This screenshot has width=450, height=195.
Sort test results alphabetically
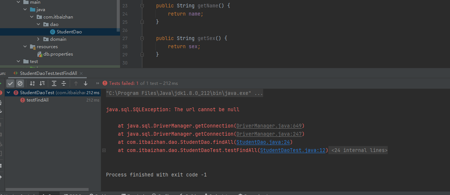(x=32, y=83)
